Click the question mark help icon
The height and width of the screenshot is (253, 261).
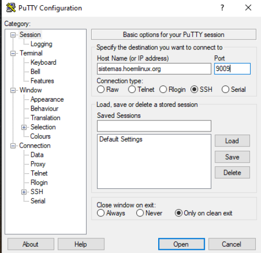(x=222, y=8)
